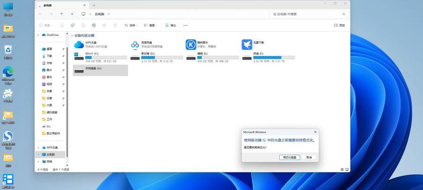Stop loading with the X beside Up arrow
The width and height of the screenshot is (423, 190).
click(x=72, y=14)
